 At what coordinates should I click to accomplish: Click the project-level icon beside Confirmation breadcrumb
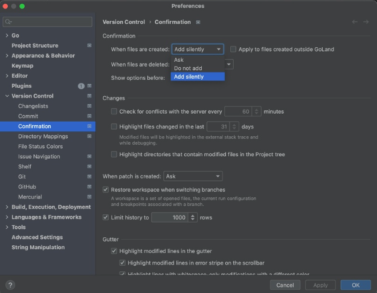198,22
